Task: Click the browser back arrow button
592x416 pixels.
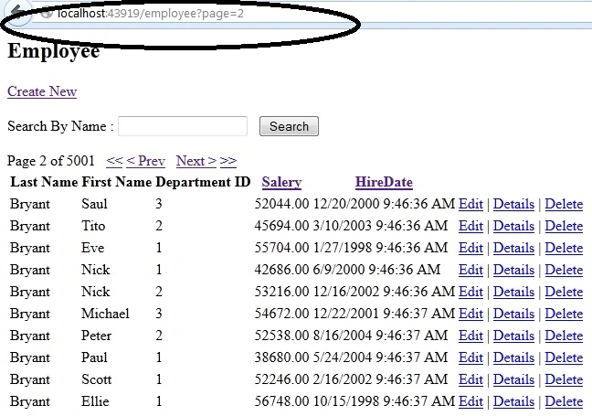Action: point(16,11)
